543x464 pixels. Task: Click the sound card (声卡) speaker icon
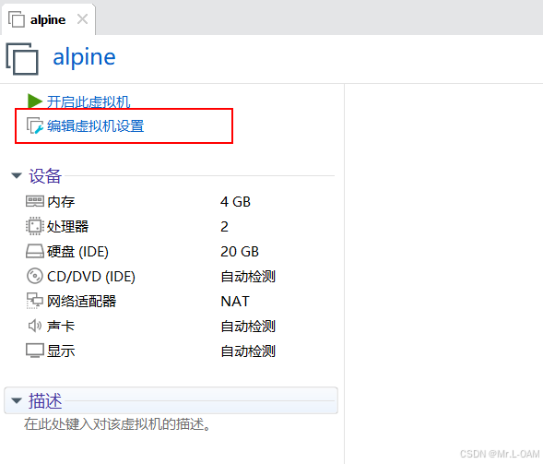pos(35,326)
